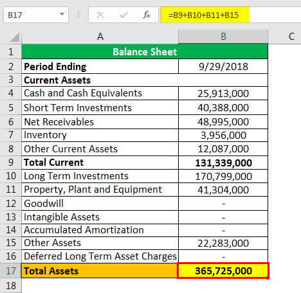Select row 9 header
The image size is (301, 293).
click(11, 163)
